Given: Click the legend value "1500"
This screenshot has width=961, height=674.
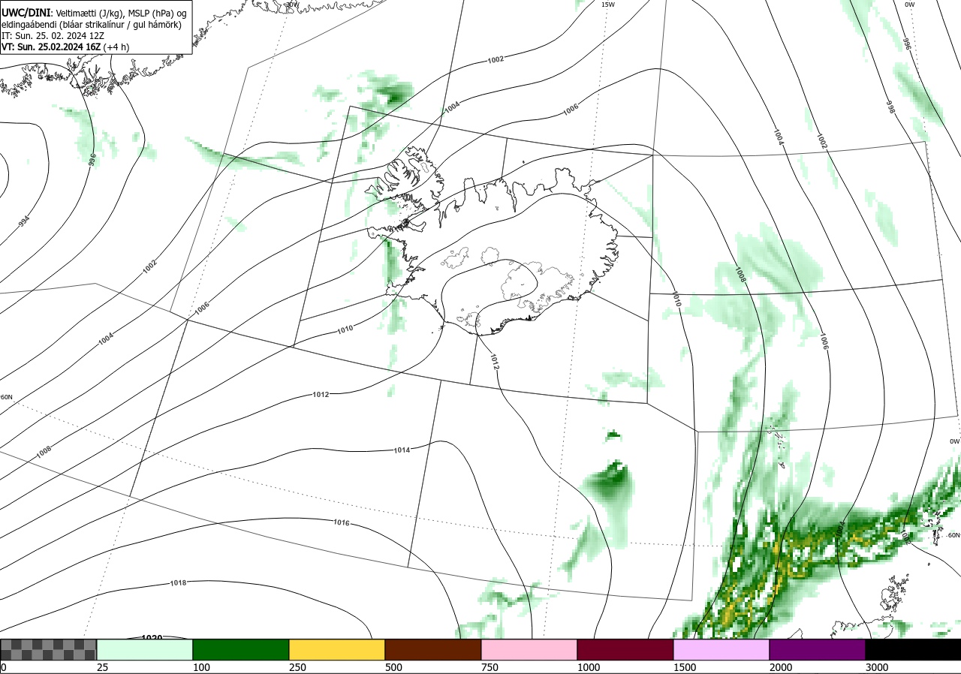Looking at the screenshot, I should [685, 667].
